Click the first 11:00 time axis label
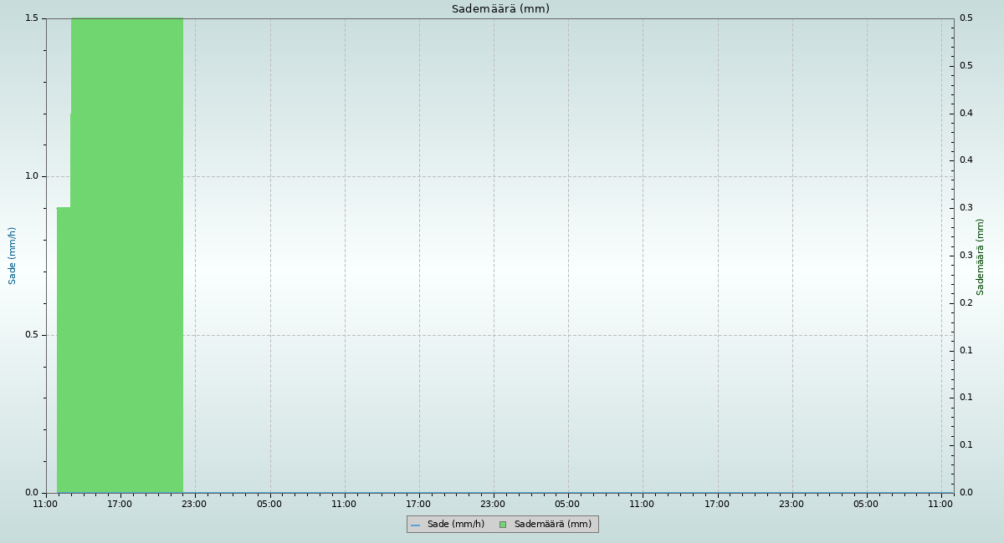 pos(45,504)
